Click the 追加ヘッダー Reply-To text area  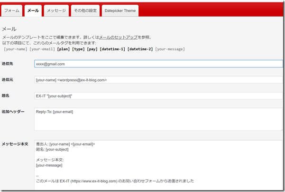[x=158, y=119]
